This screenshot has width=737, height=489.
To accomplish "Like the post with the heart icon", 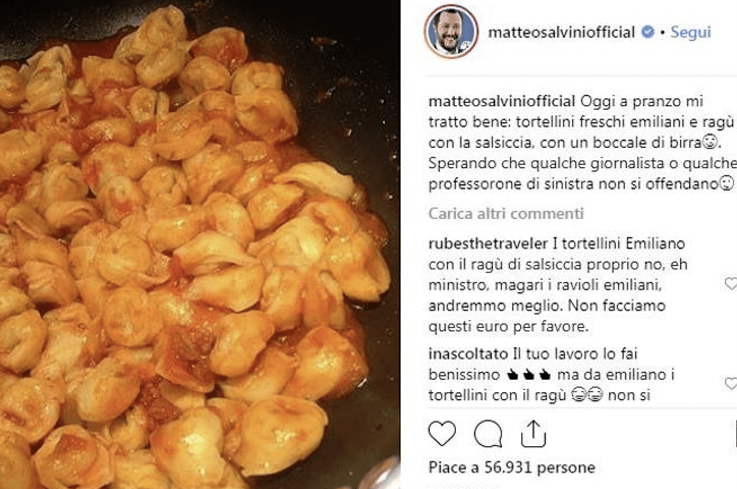I will click(x=442, y=433).
